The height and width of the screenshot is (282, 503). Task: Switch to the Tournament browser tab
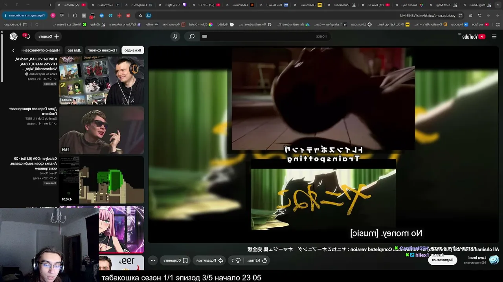tap(341, 5)
